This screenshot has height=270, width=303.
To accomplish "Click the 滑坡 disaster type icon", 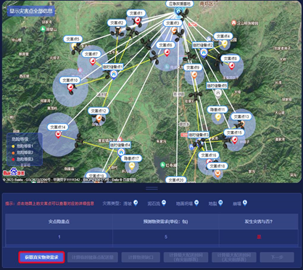I will coord(136,203).
